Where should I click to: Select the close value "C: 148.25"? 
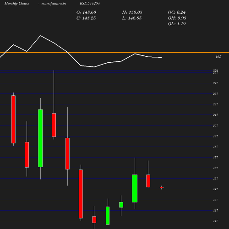86,18
